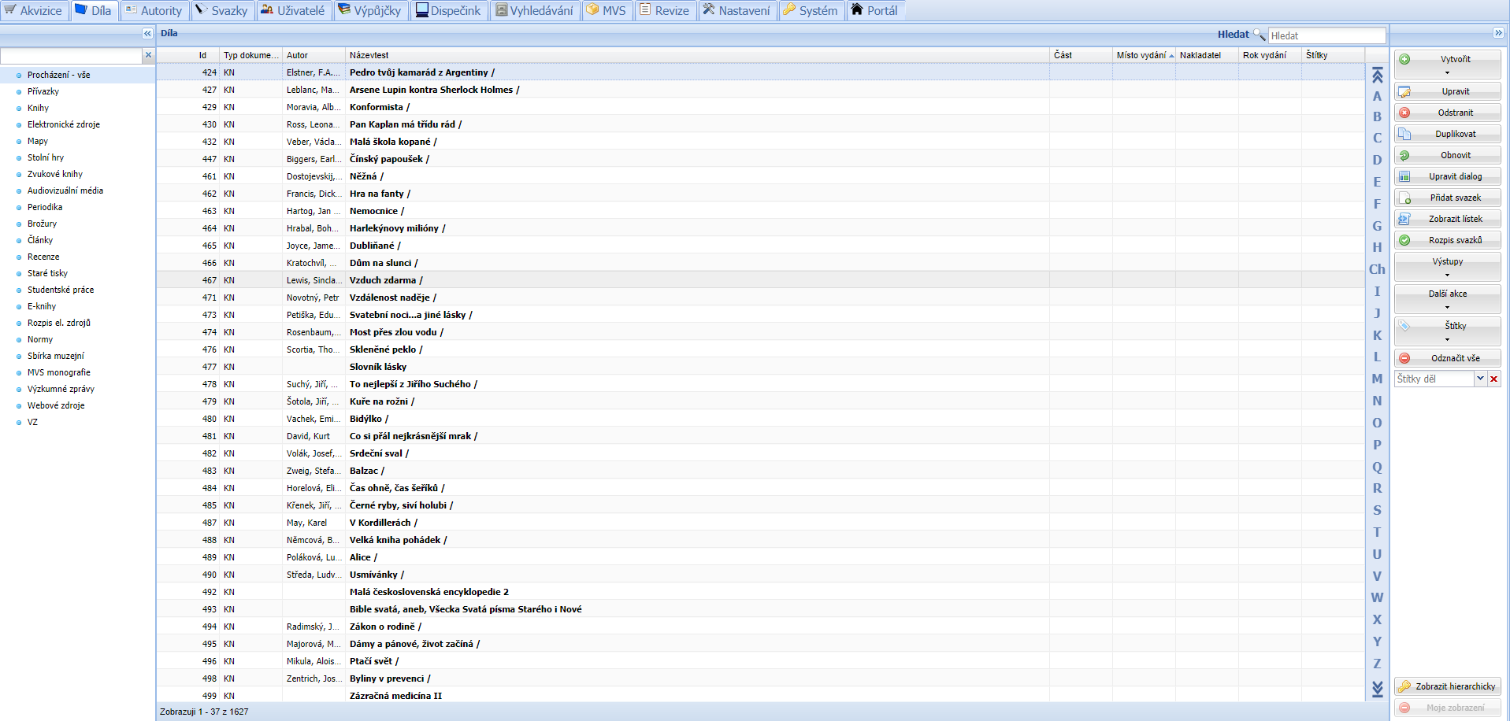Clear the Štítky děl filter with the red X
This screenshot has height=721, width=1510.
point(1493,379)
